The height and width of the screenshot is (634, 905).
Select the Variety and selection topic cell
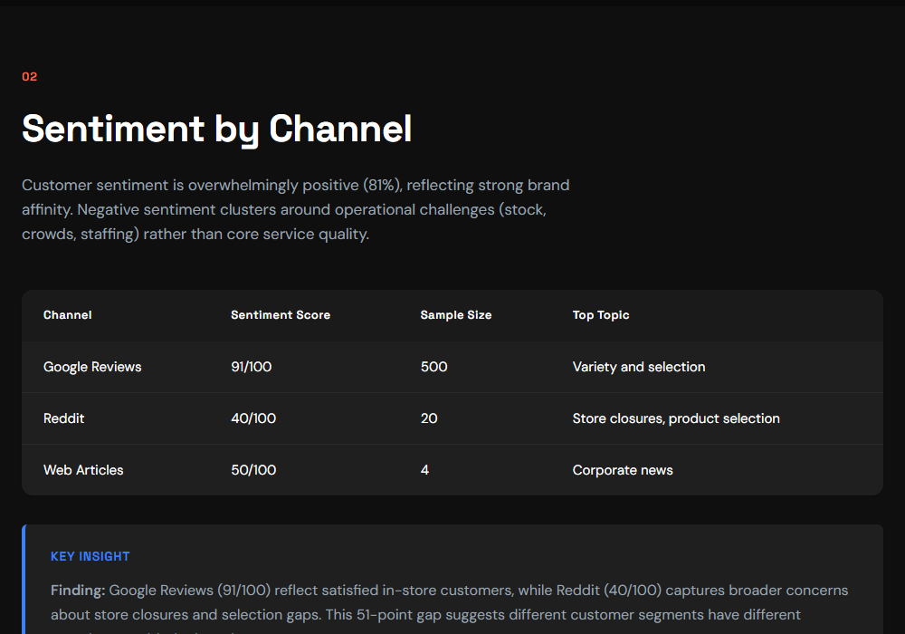pos(639,367)
